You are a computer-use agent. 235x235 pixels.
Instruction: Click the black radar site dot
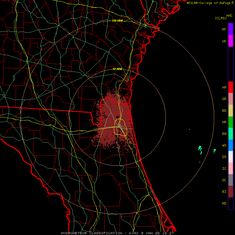coord(118,117)
